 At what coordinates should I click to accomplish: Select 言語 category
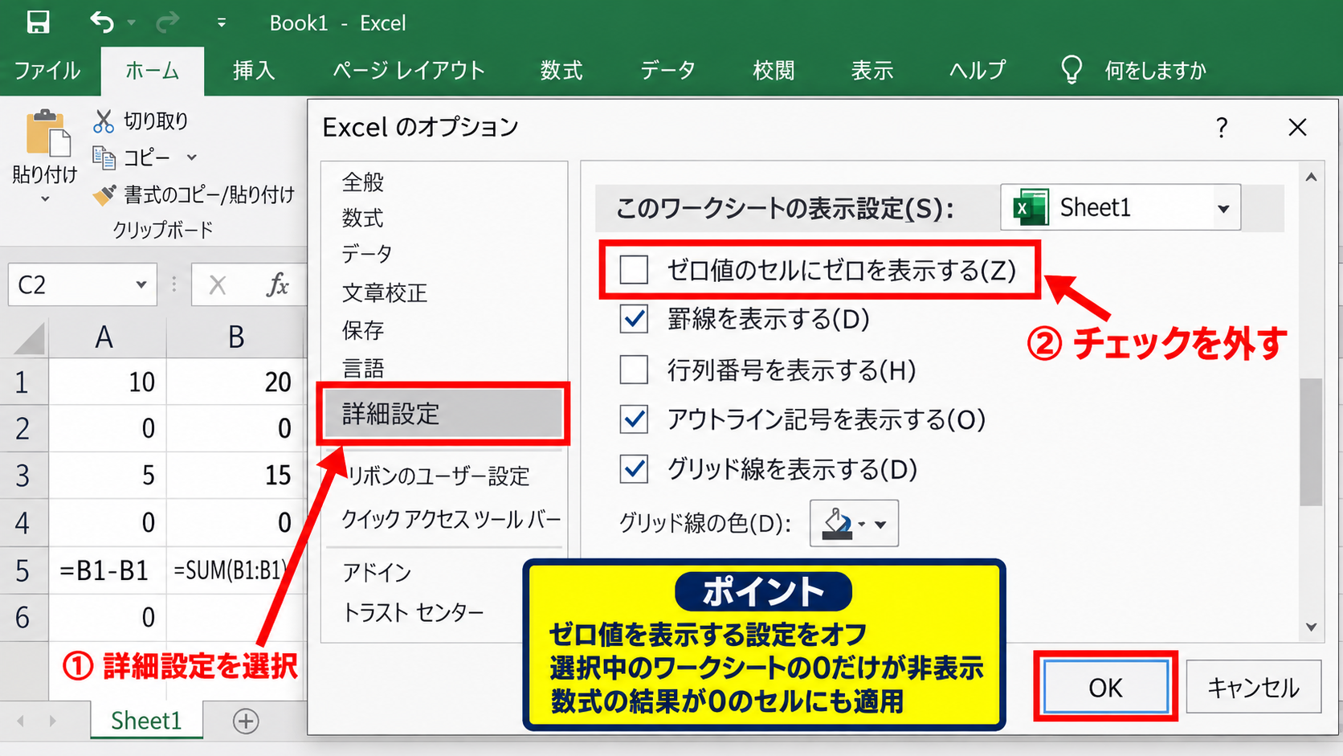tap(363, 369)
